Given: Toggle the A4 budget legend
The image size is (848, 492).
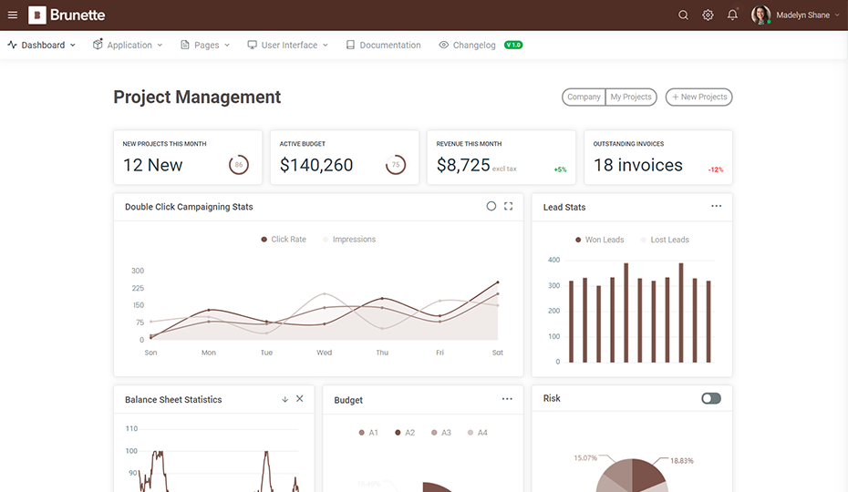Looking at the screenshot, I should coord(477,433).
